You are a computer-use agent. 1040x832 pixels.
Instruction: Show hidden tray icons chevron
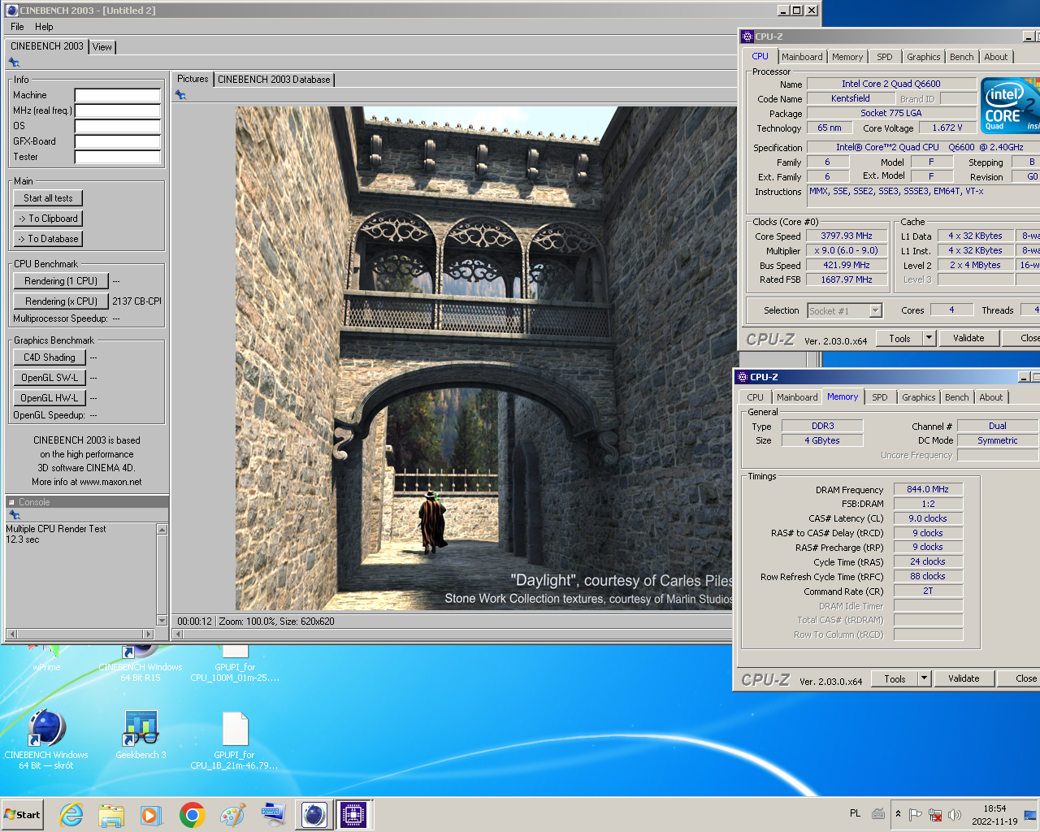pos(898,813)
